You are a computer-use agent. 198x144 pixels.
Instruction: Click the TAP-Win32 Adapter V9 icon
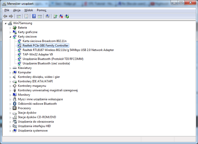click(19, 54)
